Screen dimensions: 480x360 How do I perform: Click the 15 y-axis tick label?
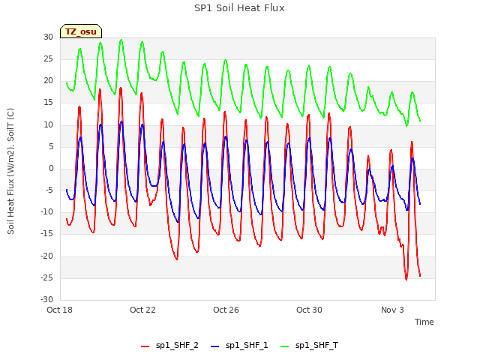point(48,103)
